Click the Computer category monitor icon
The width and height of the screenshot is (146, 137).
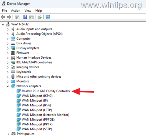(x=13, y=39)
